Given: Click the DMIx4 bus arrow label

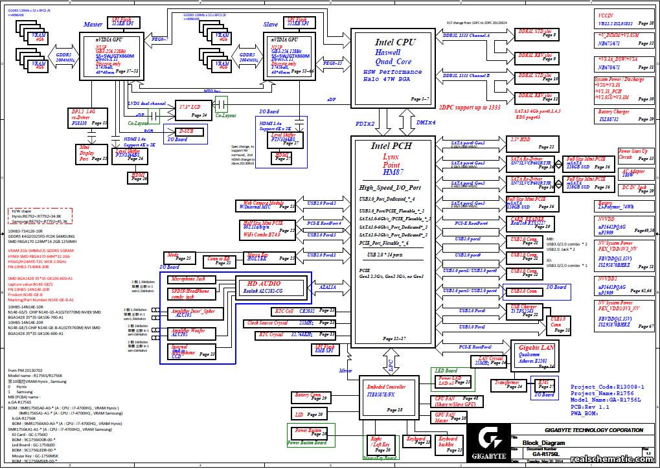Looking at the screenshot, I should point(426,122).
